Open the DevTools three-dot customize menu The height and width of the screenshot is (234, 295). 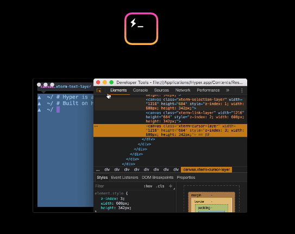(x=242, y=90)
